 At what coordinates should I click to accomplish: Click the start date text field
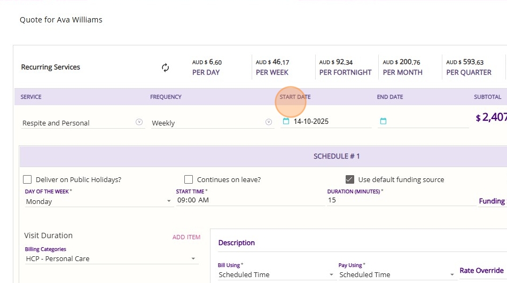pyautogui.click(x=331, y=122)
